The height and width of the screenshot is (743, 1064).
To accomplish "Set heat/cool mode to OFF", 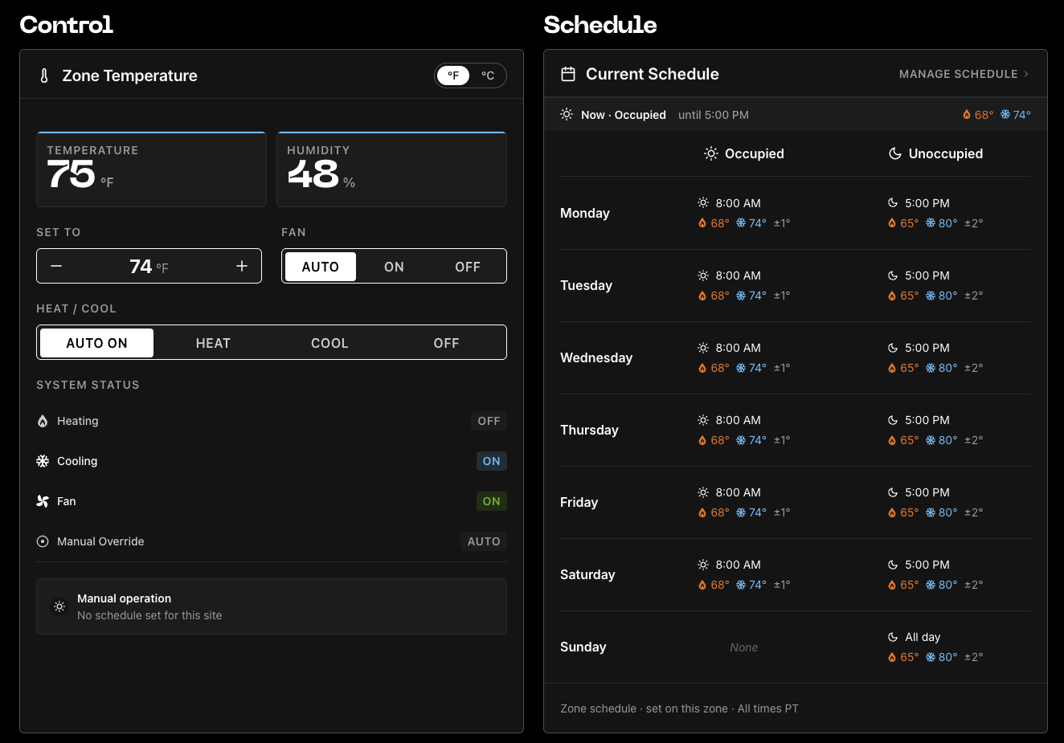I will (446, 343).
